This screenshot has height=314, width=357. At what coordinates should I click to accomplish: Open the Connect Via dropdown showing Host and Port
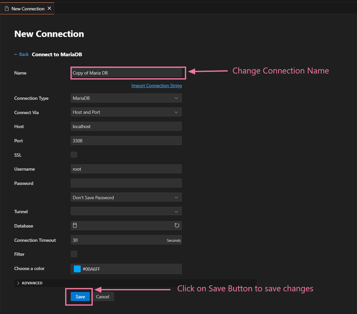click(x=126, y=112)
